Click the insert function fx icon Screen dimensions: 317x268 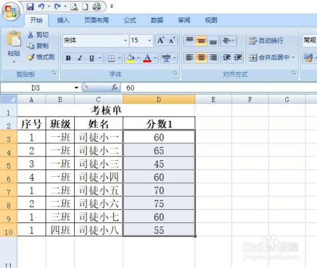(x=115, y=87)
